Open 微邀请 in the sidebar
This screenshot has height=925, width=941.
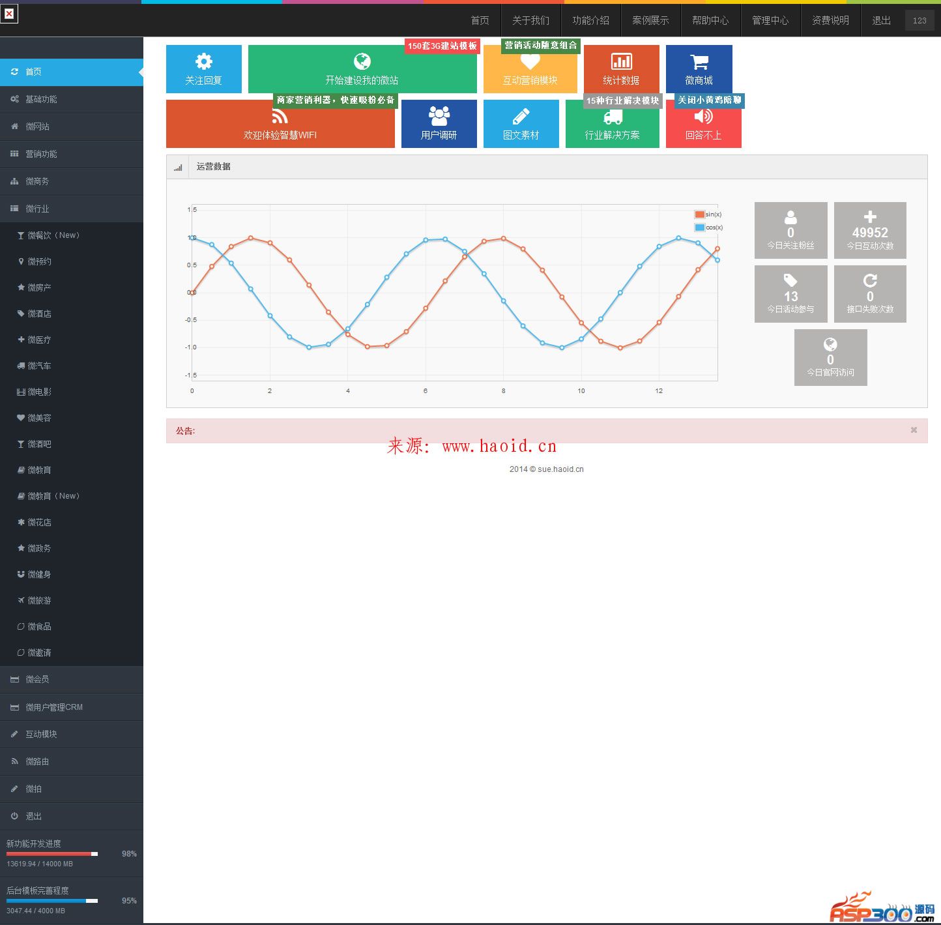click(x=72, y=653)
